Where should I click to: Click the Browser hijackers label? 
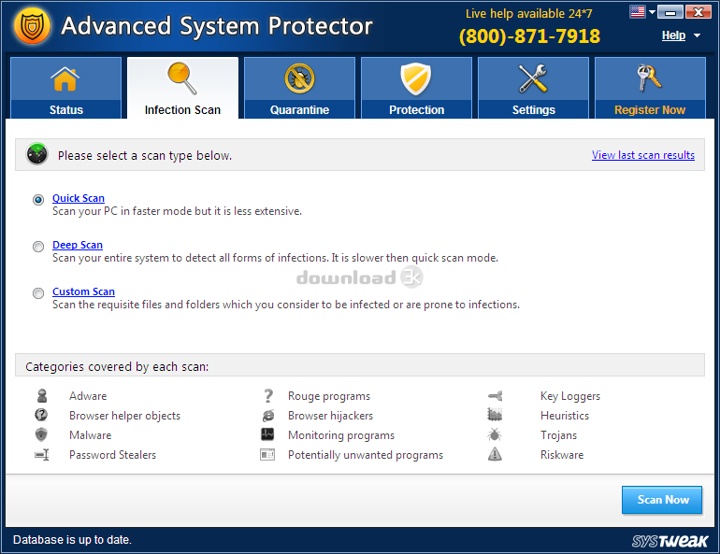[x=330, y=416]
